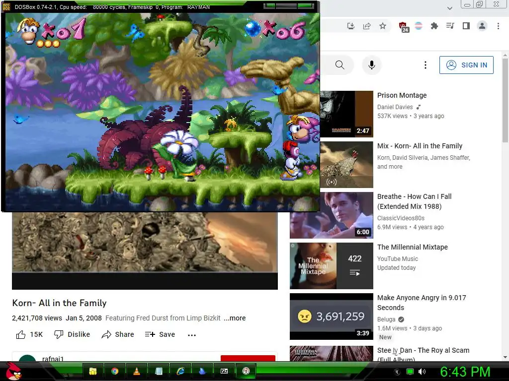Screen dimensions: 509x381
Task: Switch to the DOSBox taskbar button
Action: coord(246,371)
